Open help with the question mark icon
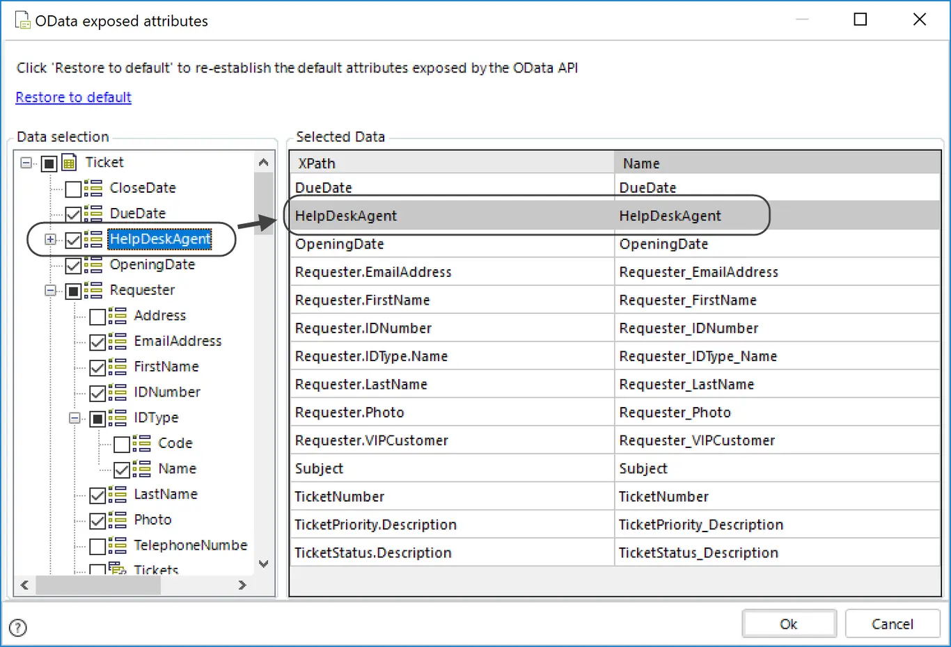 (x=18, y=628)
